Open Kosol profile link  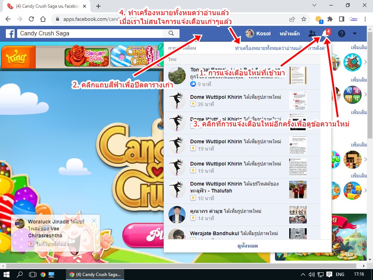258,34
